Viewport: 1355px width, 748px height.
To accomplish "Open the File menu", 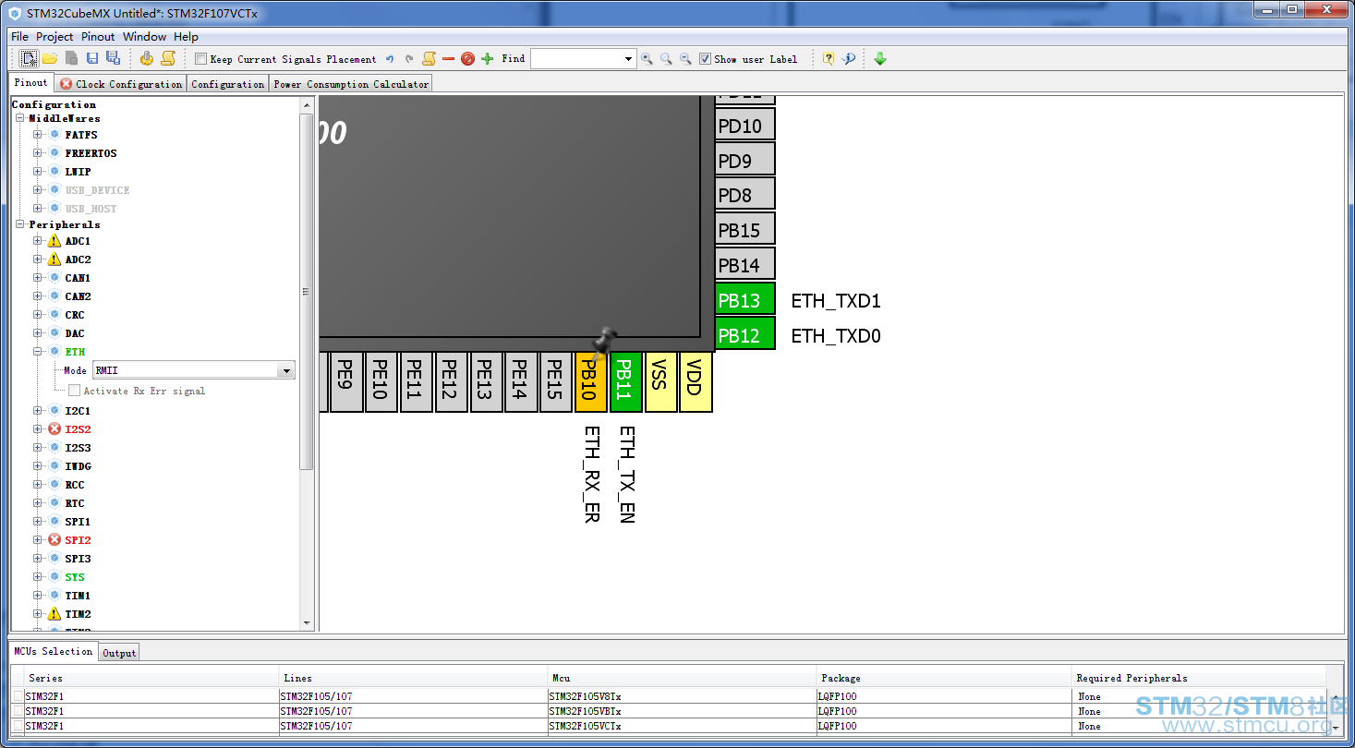I will click(19, 37).
